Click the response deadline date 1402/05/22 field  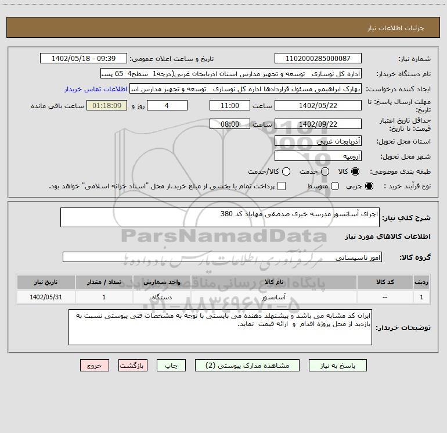click(318, 105)
